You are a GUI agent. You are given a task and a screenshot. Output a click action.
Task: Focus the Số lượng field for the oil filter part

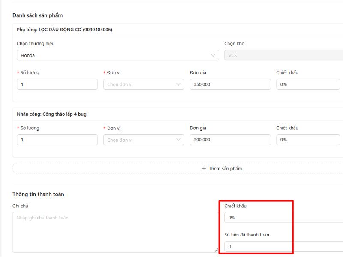tap(57, 84)
